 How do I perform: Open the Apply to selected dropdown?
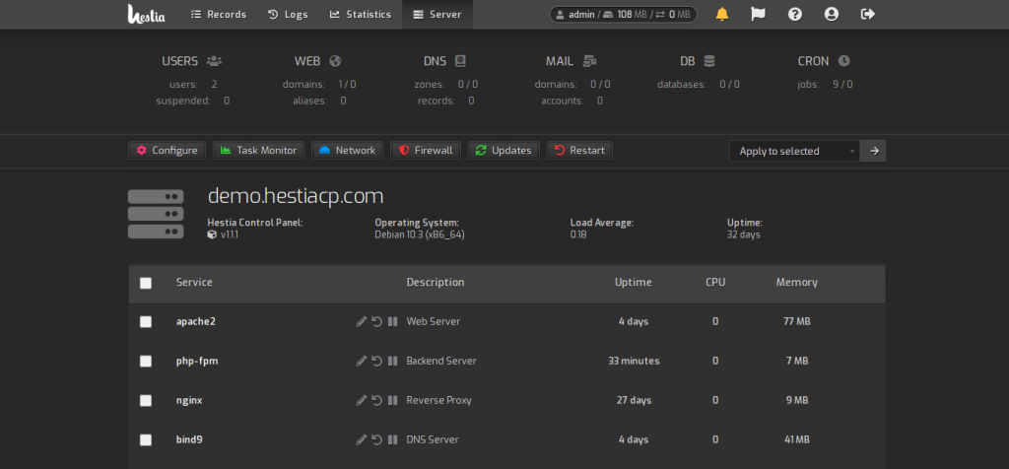click(x=795, y=151)
